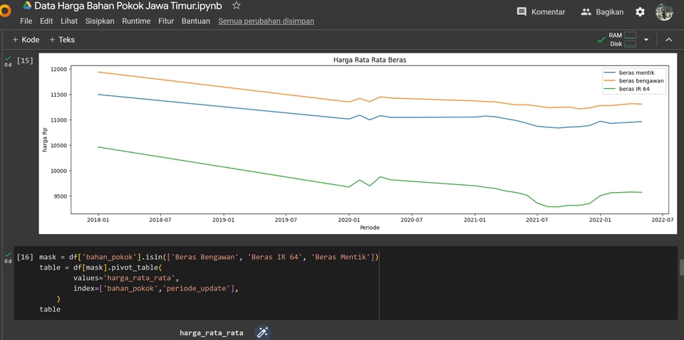Click the harga_rata_rata column header
This screenshot has width=684, height=340.
point(211,333)
